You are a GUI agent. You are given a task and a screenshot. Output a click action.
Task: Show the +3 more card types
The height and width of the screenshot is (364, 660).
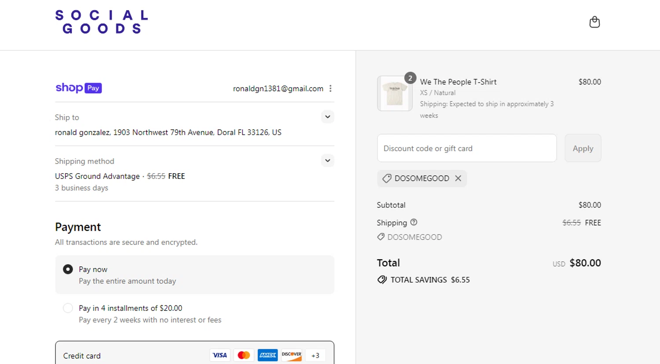(315, 355)
